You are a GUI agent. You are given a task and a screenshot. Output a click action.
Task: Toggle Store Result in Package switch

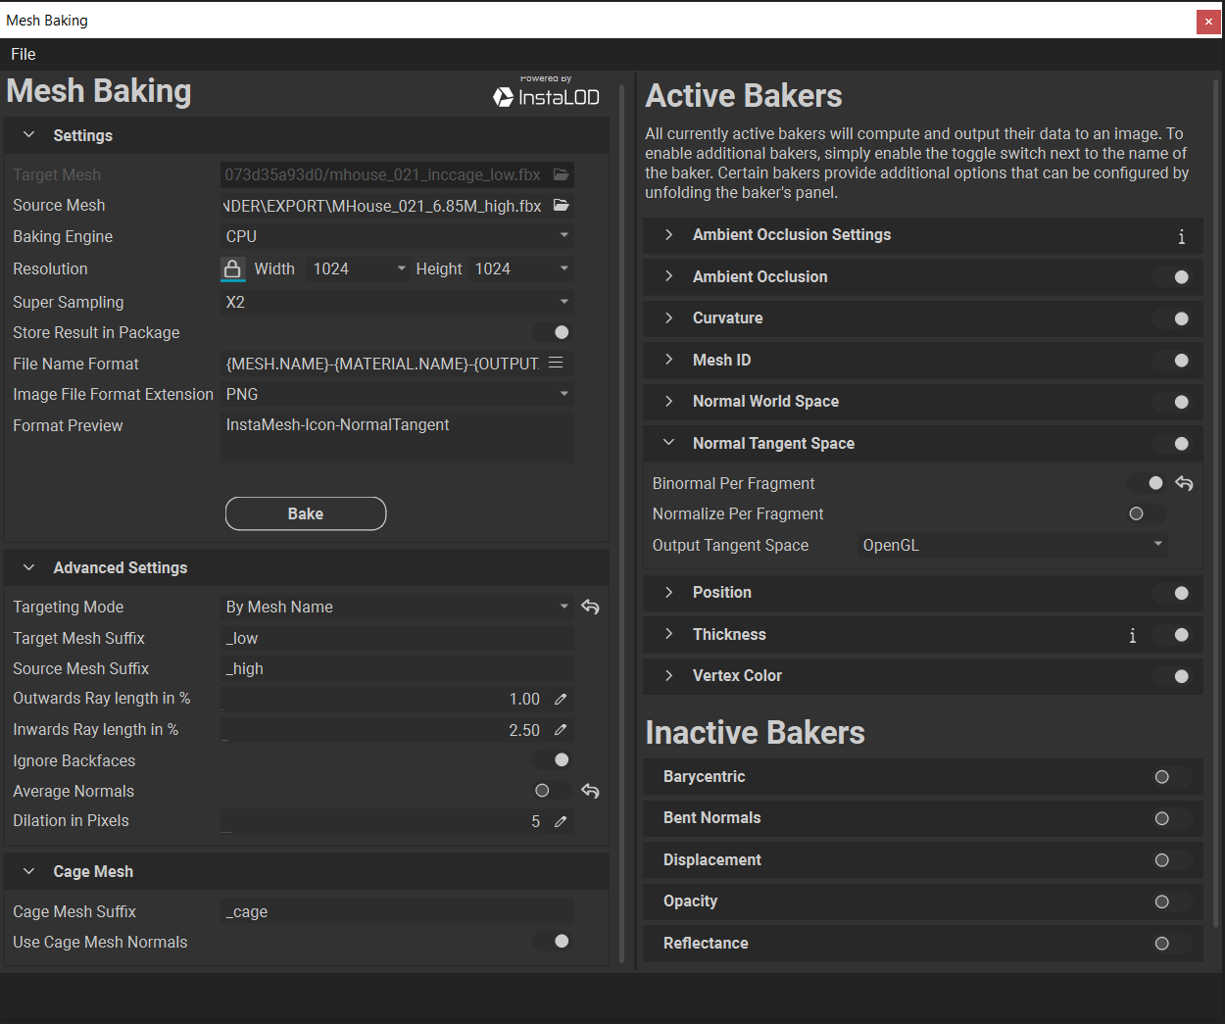(x=552, y=332)
